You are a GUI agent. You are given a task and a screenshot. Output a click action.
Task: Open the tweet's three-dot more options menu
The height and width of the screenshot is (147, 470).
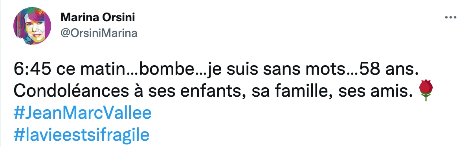450,17
